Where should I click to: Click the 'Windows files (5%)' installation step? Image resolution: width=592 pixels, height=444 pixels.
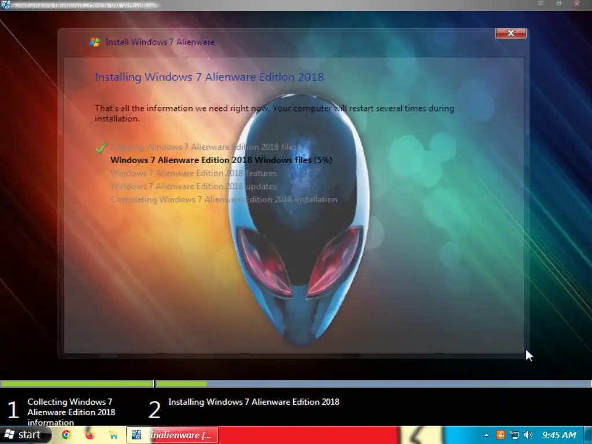coord(221,160)
